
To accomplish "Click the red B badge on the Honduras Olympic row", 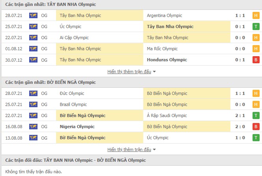I will click(x=256, y=60).
